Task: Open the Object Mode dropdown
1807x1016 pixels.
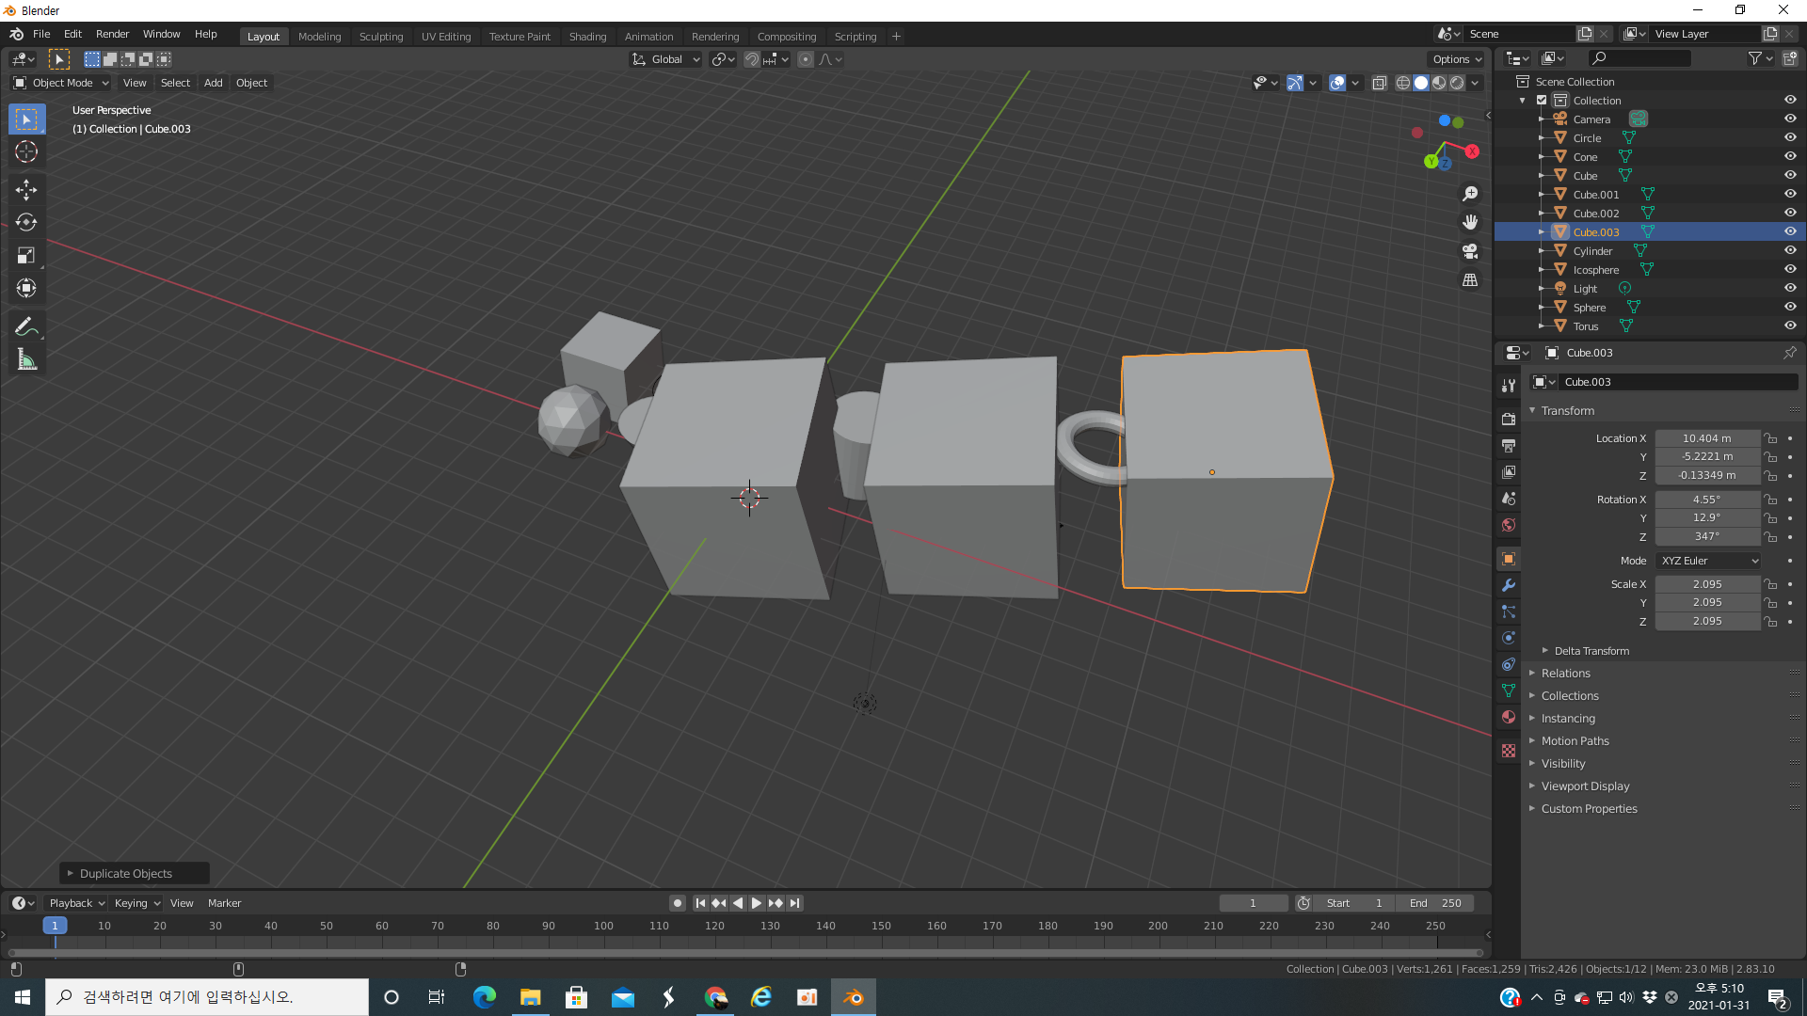Action: [62, 83]
